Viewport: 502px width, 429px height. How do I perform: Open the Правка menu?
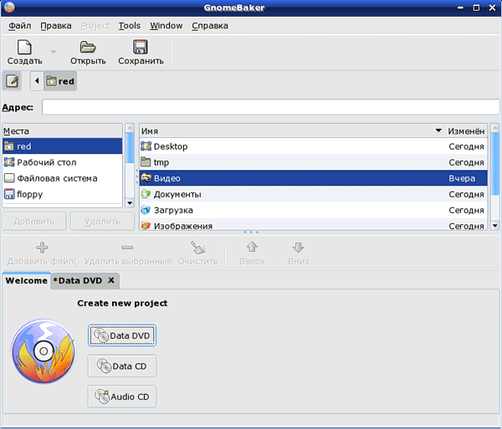coord(56,26)
